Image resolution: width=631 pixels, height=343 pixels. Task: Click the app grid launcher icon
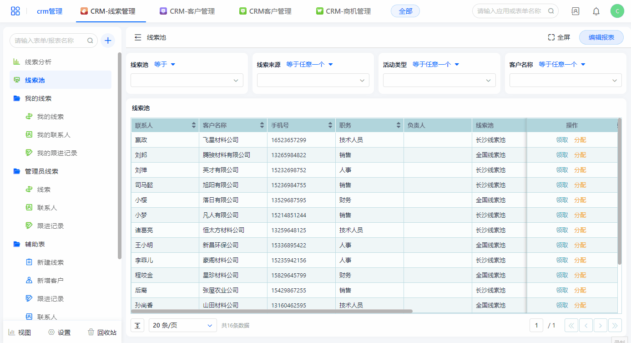coord(15,11)
